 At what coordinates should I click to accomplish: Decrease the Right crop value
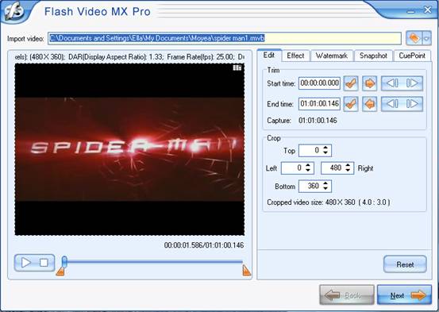[x=348, y=171]
